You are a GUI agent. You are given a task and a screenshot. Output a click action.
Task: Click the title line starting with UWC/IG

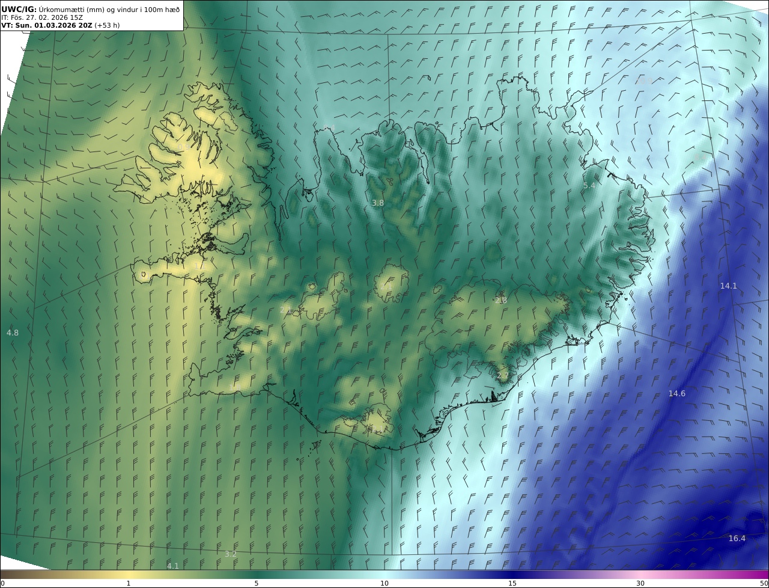click(91, 8)
